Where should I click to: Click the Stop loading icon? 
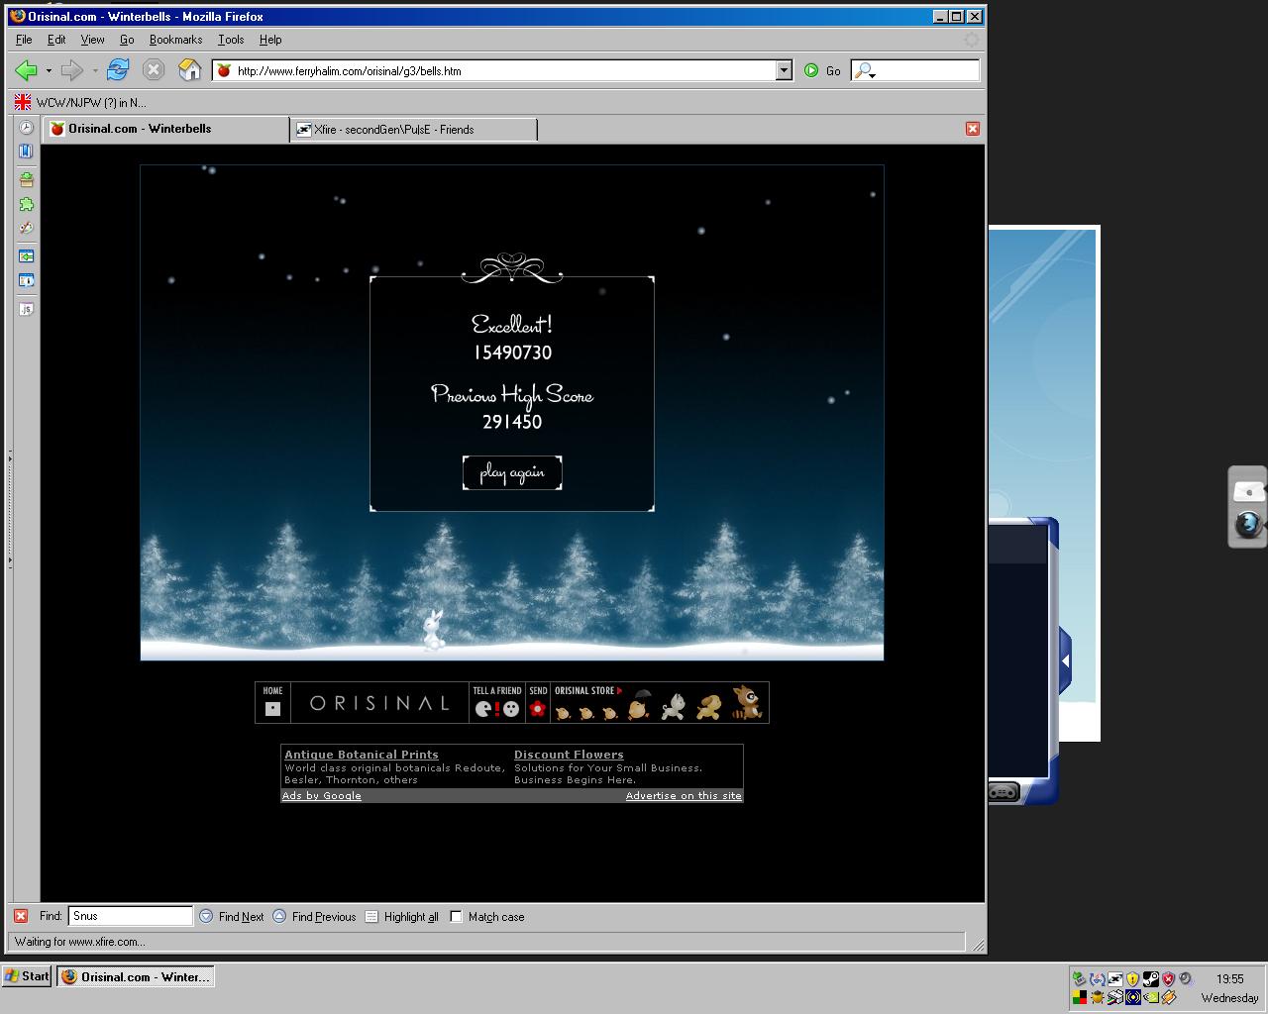coord(153,69)
